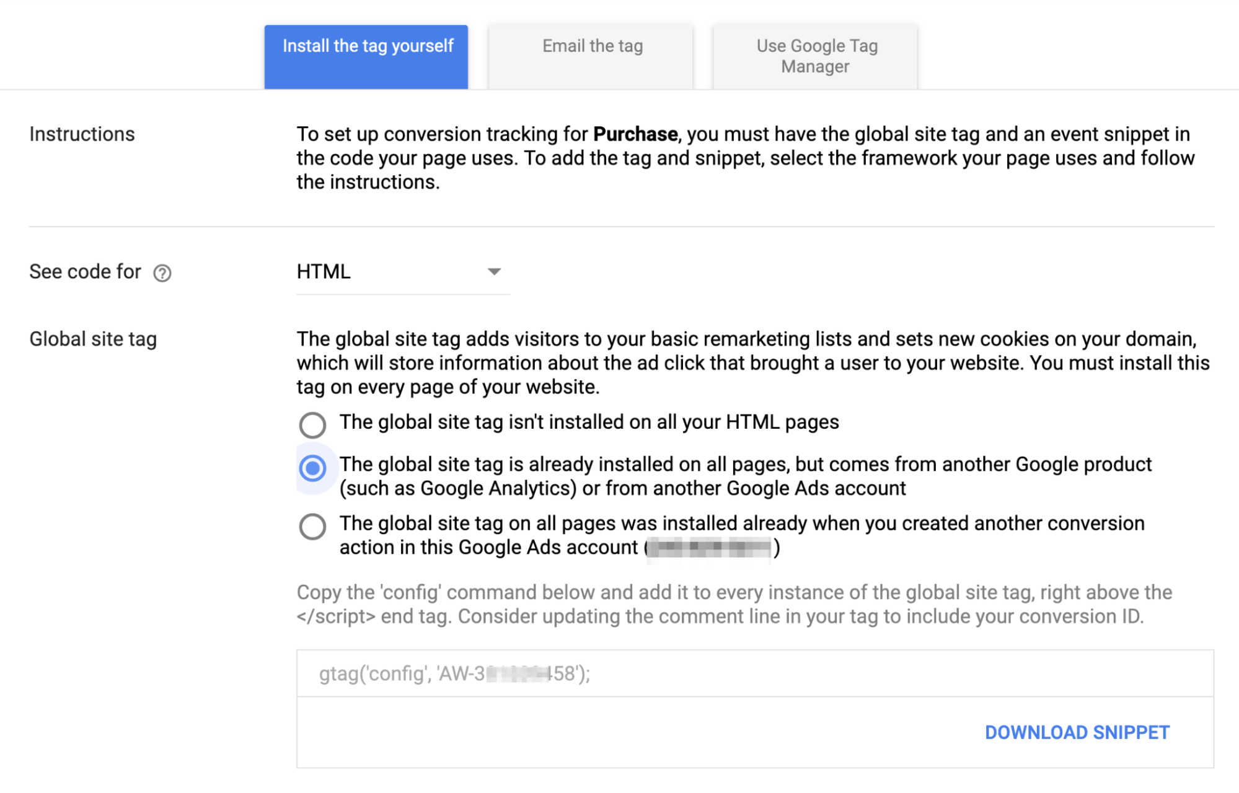Click the help icon beside See code for

point(162,273)
